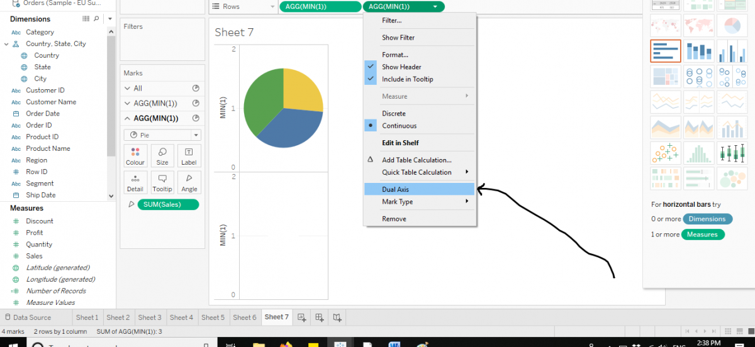Image resolution: width=755 pixels, height=347 pixels.
Task: Select the Profit measure
Action: (35, 233)
